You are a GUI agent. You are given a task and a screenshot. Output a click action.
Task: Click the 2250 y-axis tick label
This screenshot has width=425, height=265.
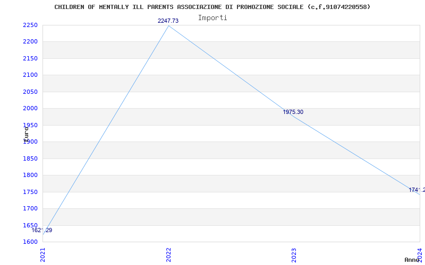(30, 25)
